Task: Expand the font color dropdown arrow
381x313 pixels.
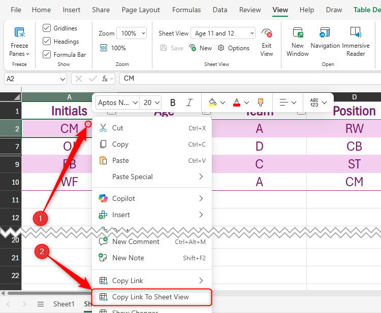Action: 246,102
